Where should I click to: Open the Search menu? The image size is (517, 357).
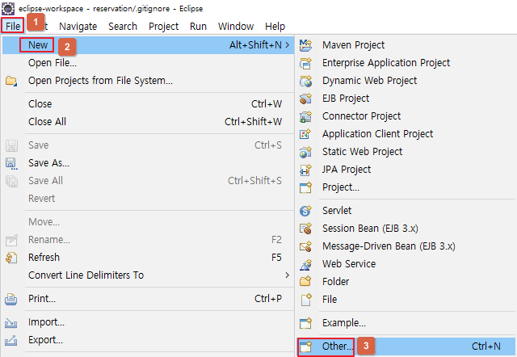123,26
